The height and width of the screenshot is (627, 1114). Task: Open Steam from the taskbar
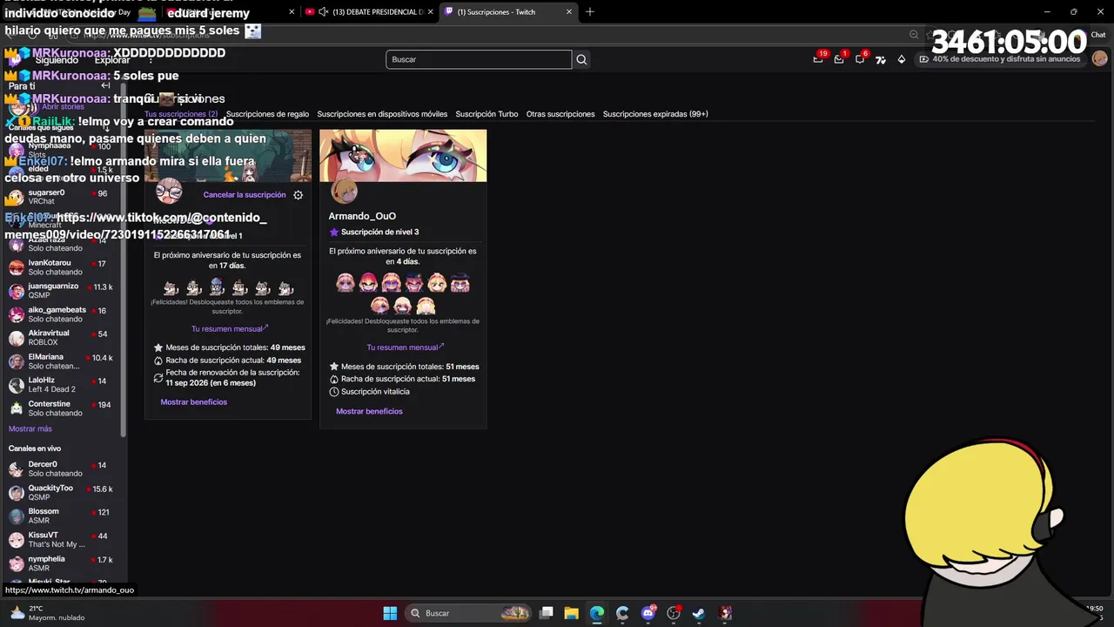click(699, 613)
